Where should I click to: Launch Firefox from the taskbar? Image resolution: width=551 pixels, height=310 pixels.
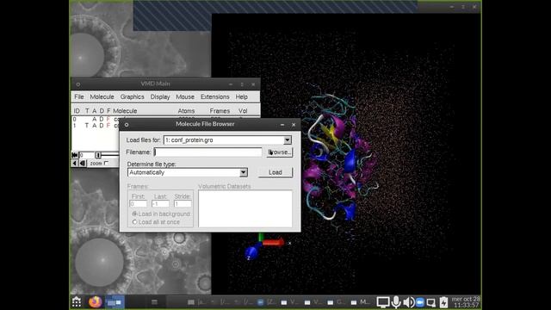click(95, 302)
